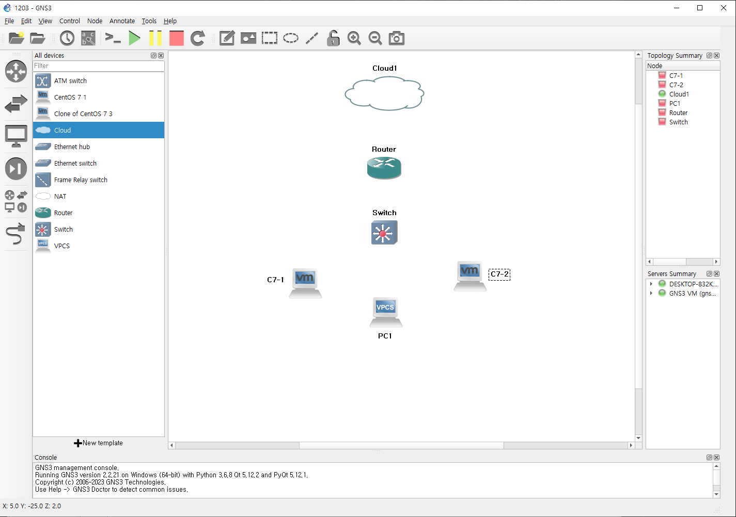Click the Zoom out magnifier icon

375,38
